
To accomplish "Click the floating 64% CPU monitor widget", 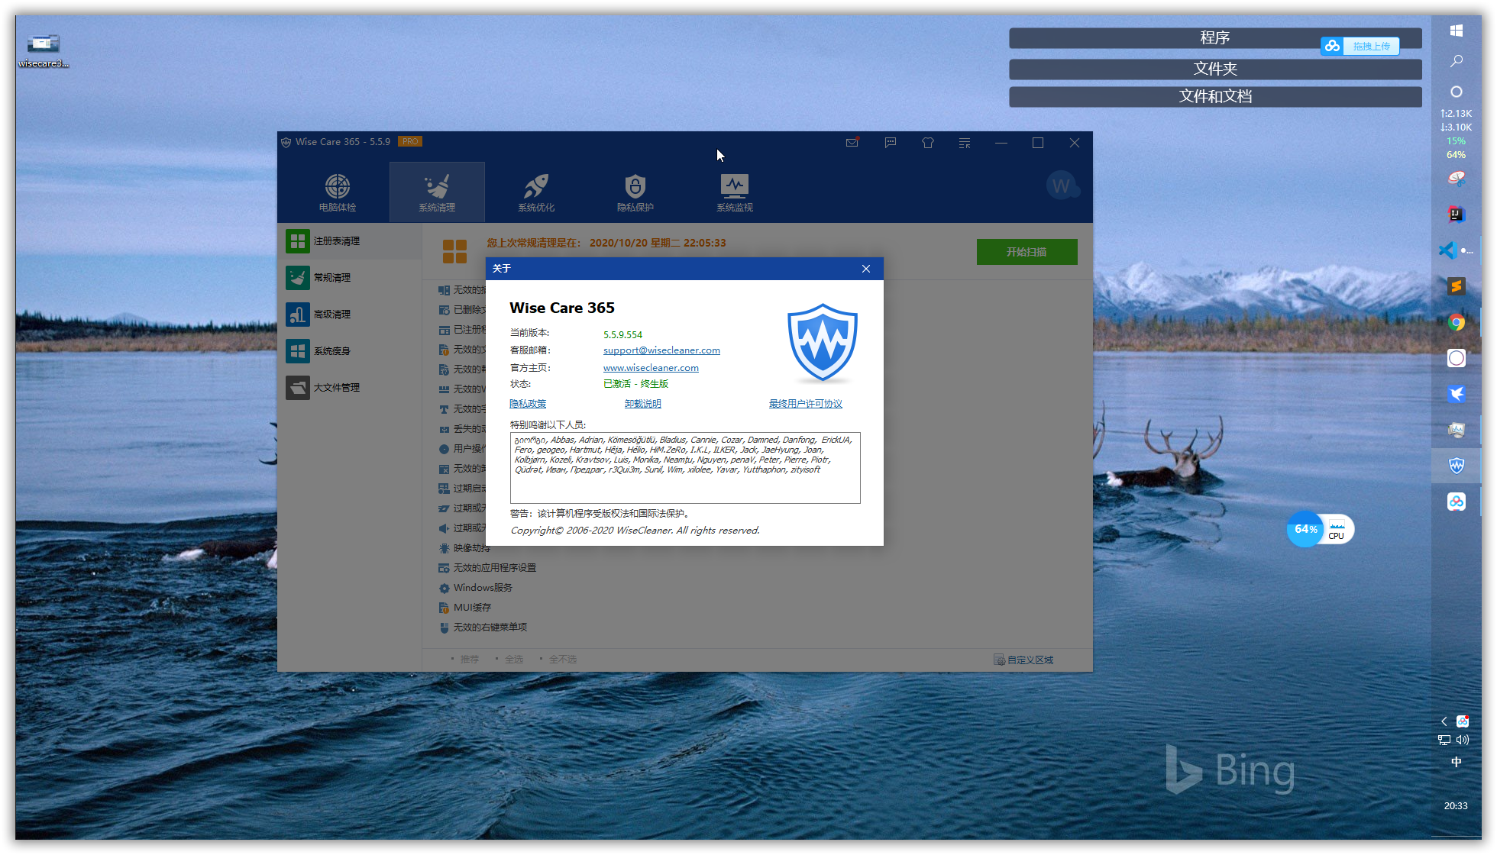I will click(x=1321, y=529).
